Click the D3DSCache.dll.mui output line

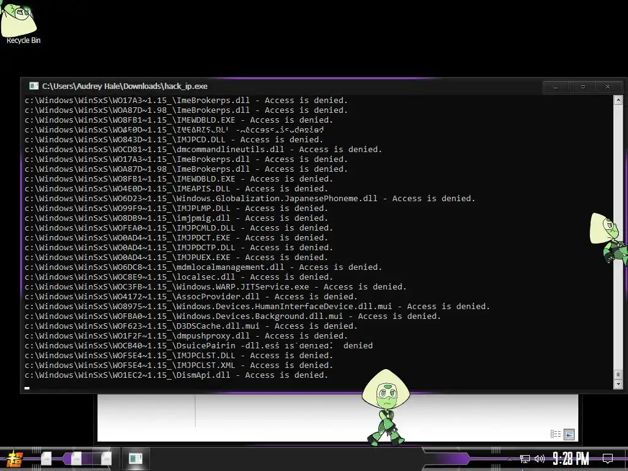click(191, 326)
